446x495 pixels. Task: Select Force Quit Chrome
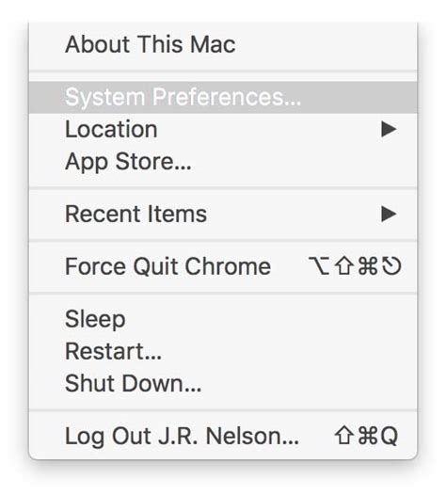[x=223, y=266]
